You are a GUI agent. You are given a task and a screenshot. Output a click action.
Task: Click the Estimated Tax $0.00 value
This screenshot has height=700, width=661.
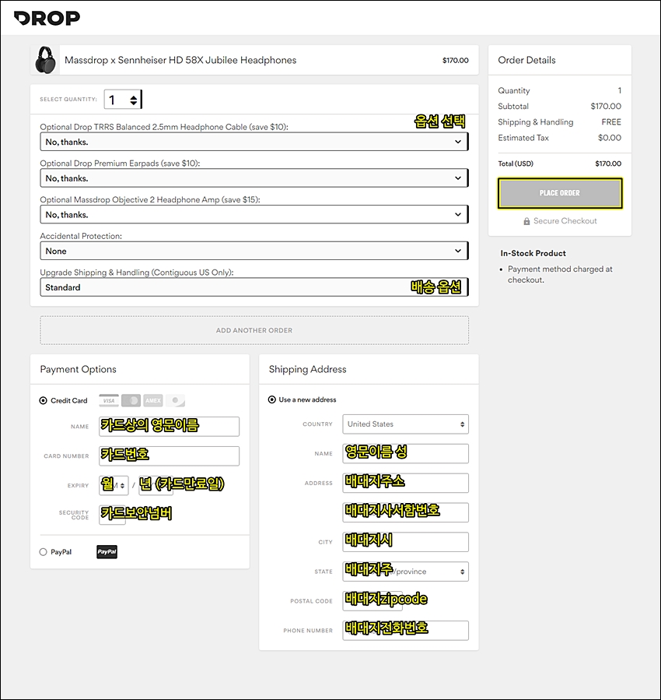(610, 138)
